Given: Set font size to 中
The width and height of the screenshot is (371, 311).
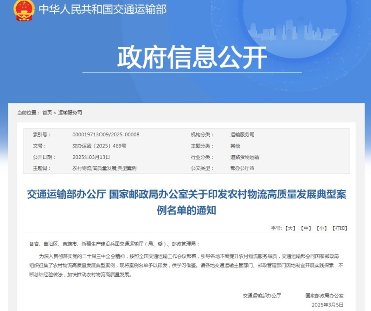Looking at the screenshot, I should point(306,228).
